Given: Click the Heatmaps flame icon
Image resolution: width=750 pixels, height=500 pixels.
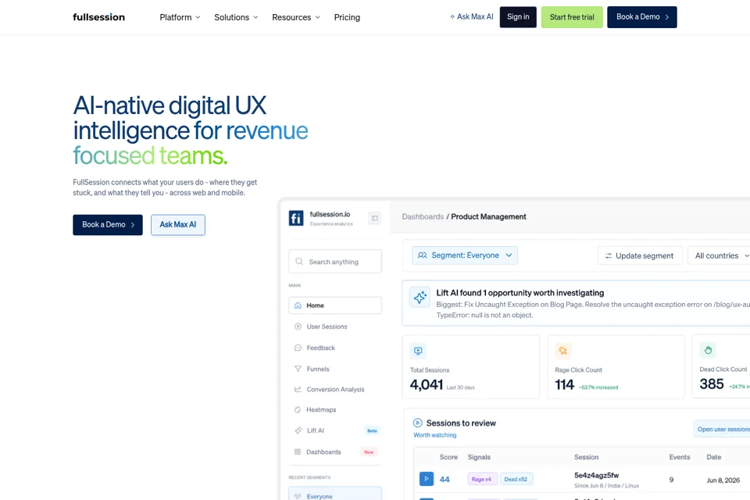Looking at the screenshot, I should pos(298,409).
